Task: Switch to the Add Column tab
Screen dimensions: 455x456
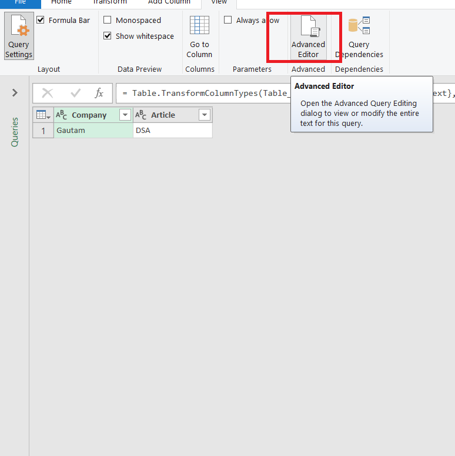Action: tap(169, 3)
